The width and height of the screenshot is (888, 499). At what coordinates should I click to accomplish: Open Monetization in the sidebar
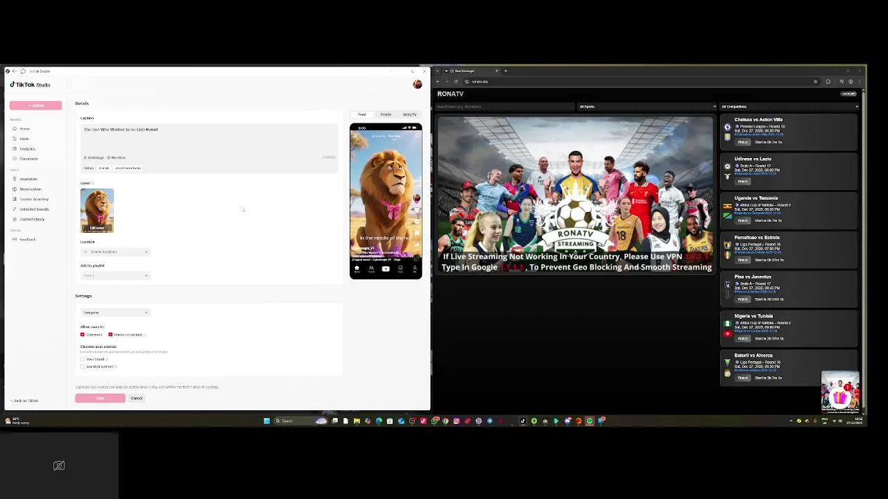(30, 189)
